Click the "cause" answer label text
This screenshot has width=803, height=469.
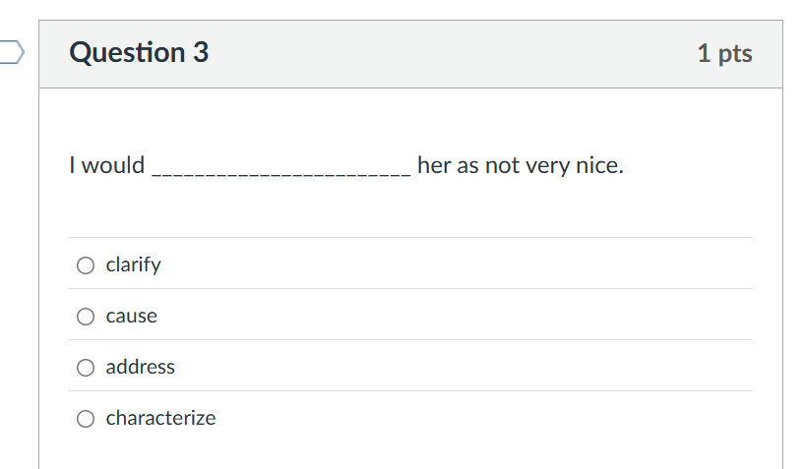point(131,316)
